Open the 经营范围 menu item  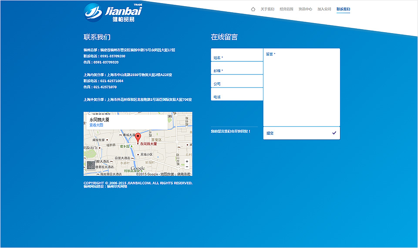point(286,9)
